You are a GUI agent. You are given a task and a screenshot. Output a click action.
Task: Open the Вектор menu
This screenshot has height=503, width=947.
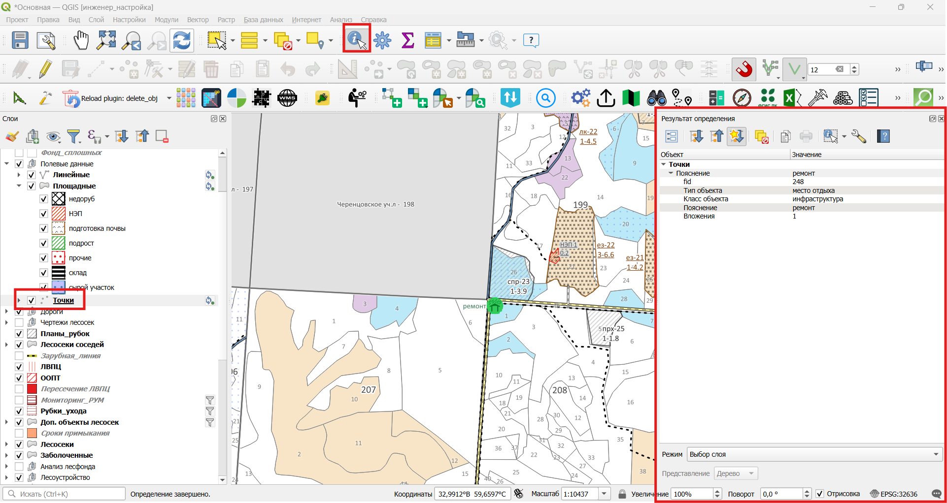(198, 20)
